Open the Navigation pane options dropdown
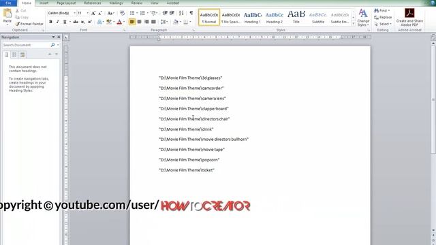Image resolution: width=436 pixels, height=245 pixels. 53,37
